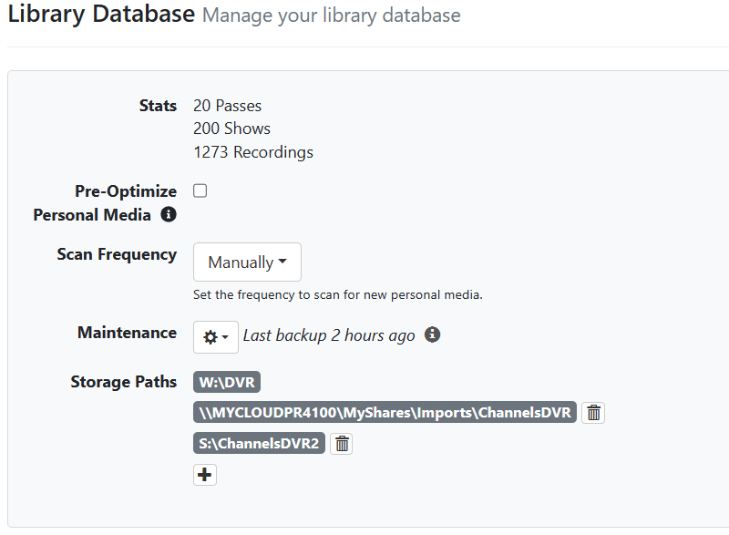
Task: Select the W:\DVR storage path badge
Action: click(x=227, y=383)
